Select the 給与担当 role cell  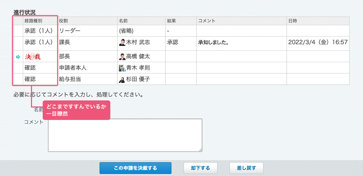click(87, 79)
